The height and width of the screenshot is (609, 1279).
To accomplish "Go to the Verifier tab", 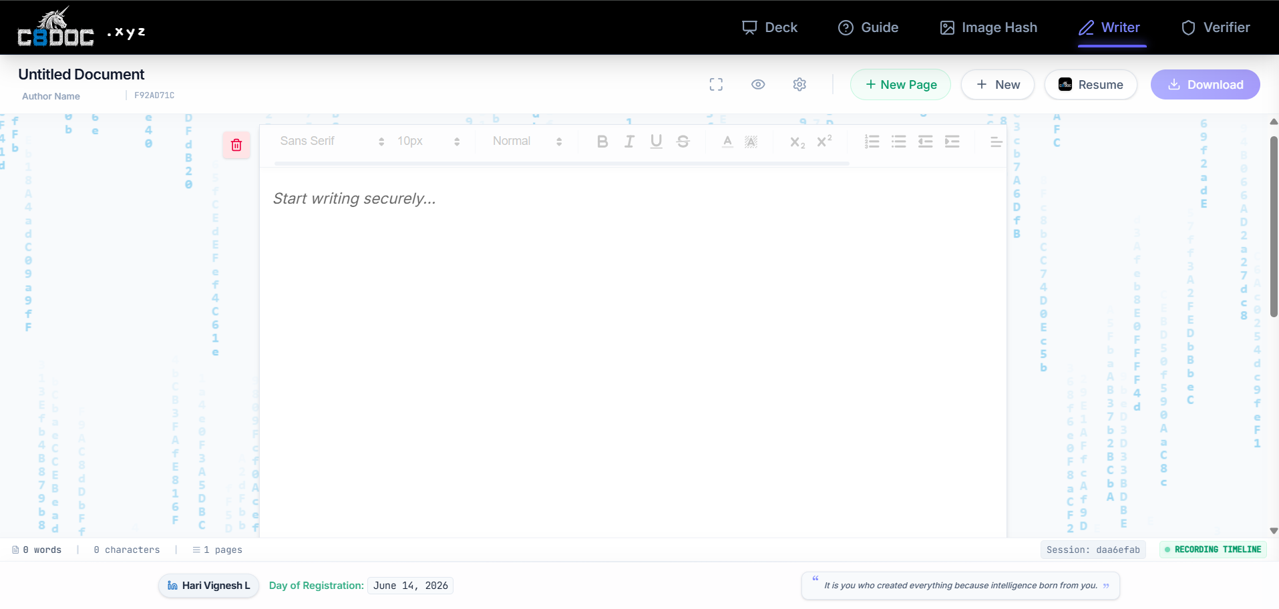I will point(1216,27).
